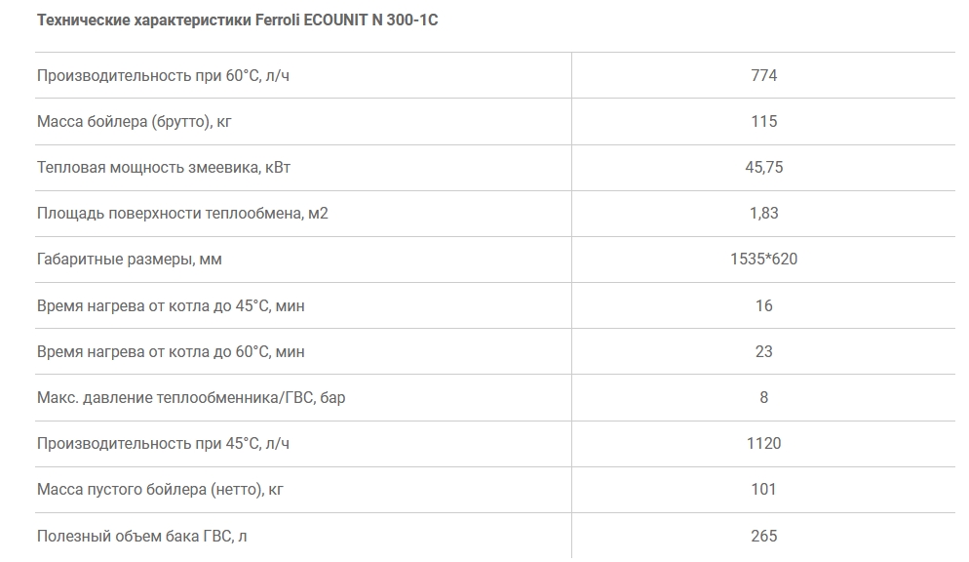Screen dimensions: 969x562
Task: Click the 45,75 power value
Action: click(764, 168)
